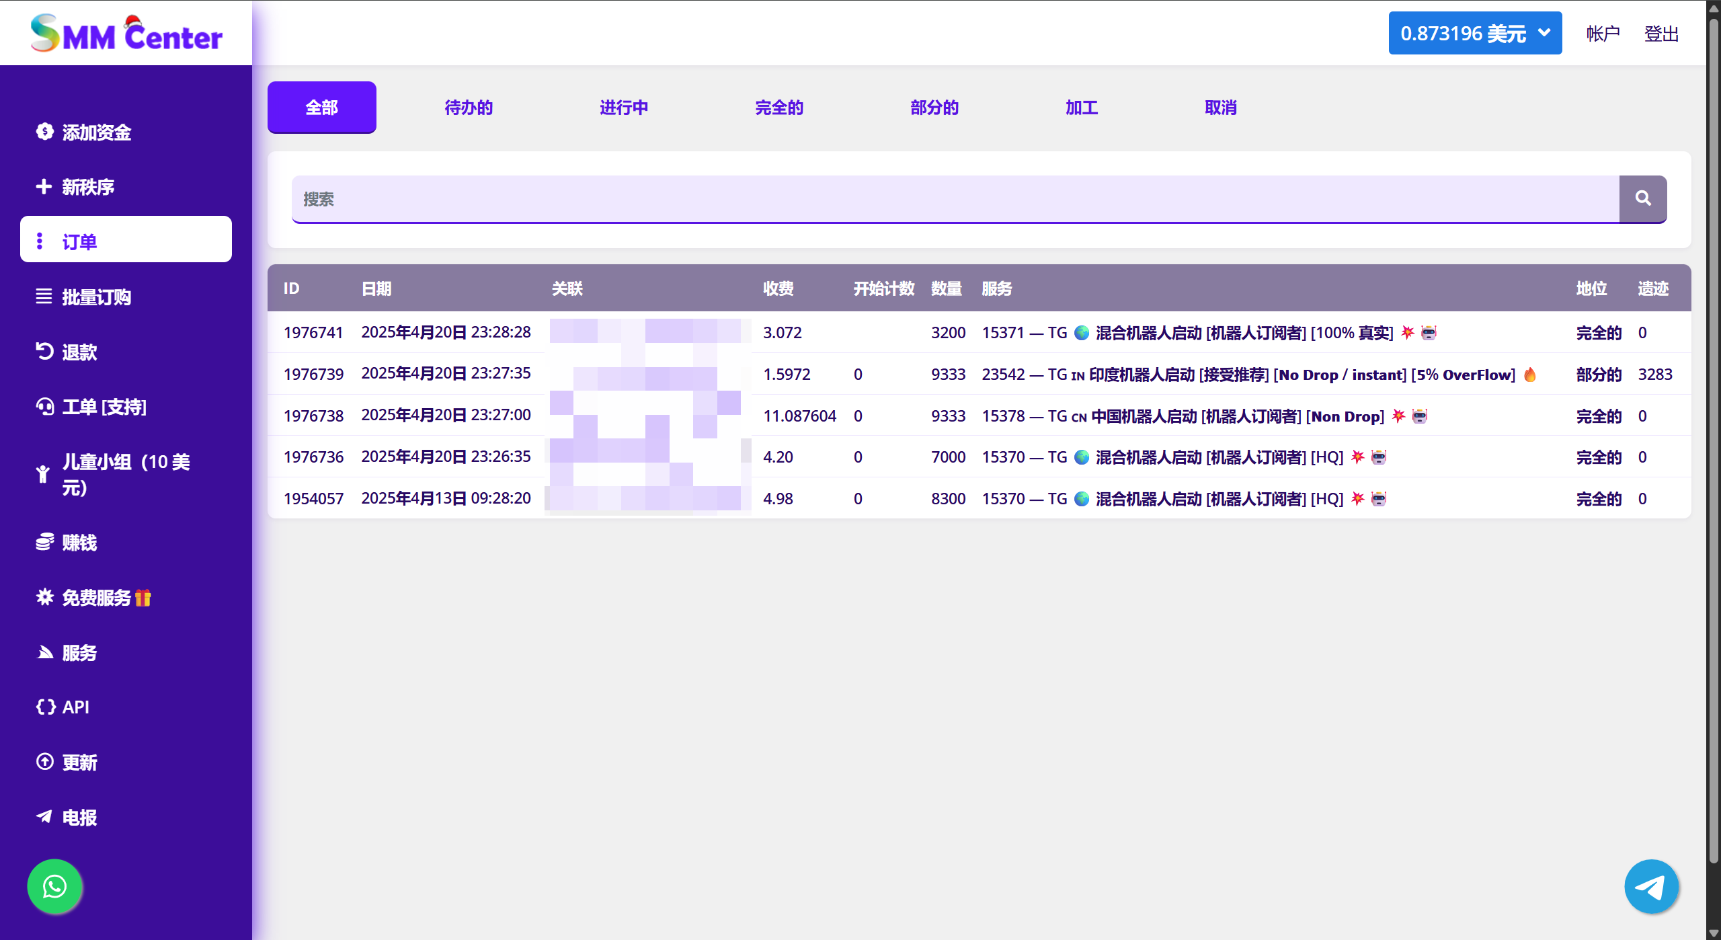Click the list icon beside 批量订购
The image size is (1721, 940).
coord(44,296)
